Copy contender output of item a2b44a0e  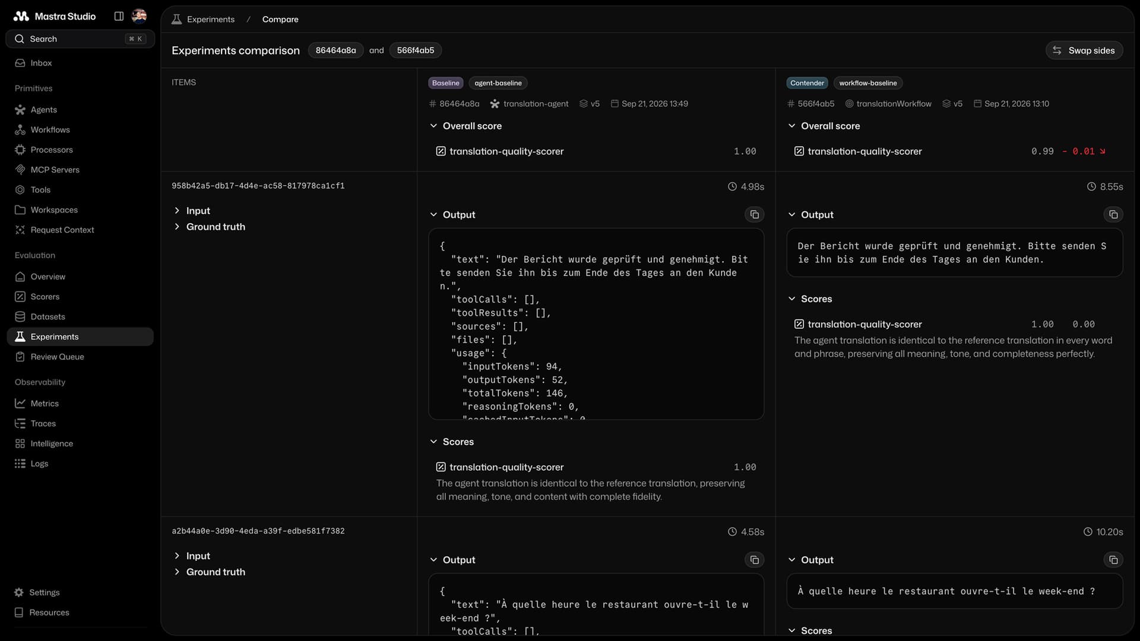coord(1113,560)
